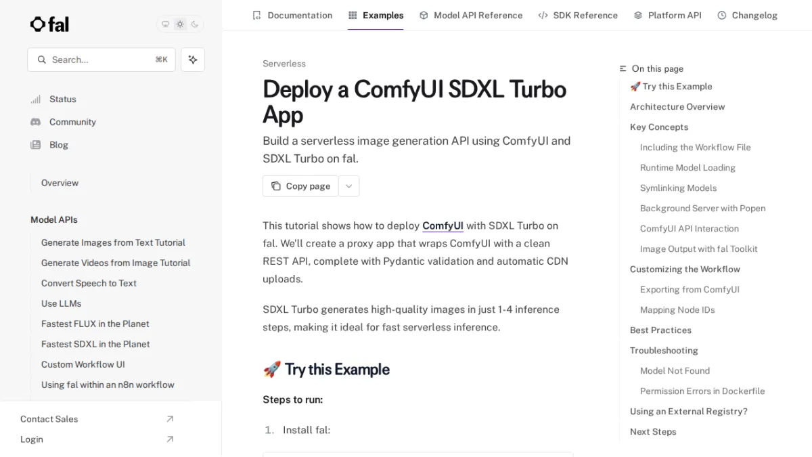The height and width of the screenshot is (457, 812).
Task: Click SDK Reference code brackets icon
Action: point(543,15)
